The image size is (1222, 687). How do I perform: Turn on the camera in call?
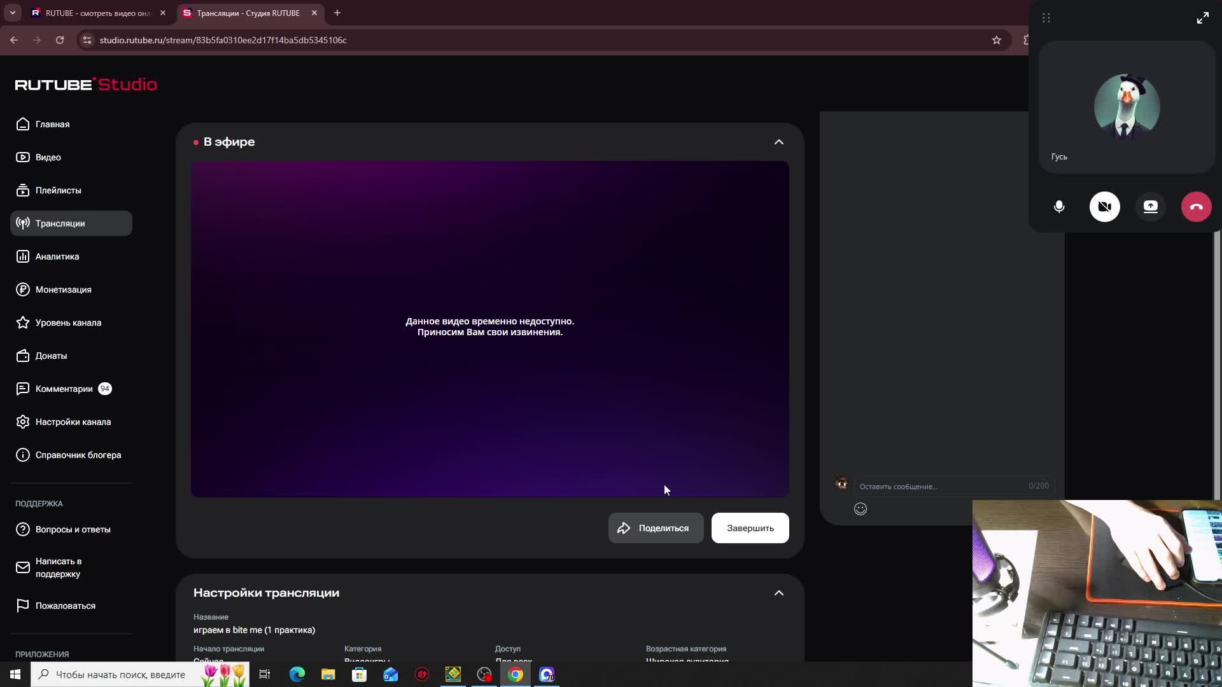click(x=1104, y=207)
